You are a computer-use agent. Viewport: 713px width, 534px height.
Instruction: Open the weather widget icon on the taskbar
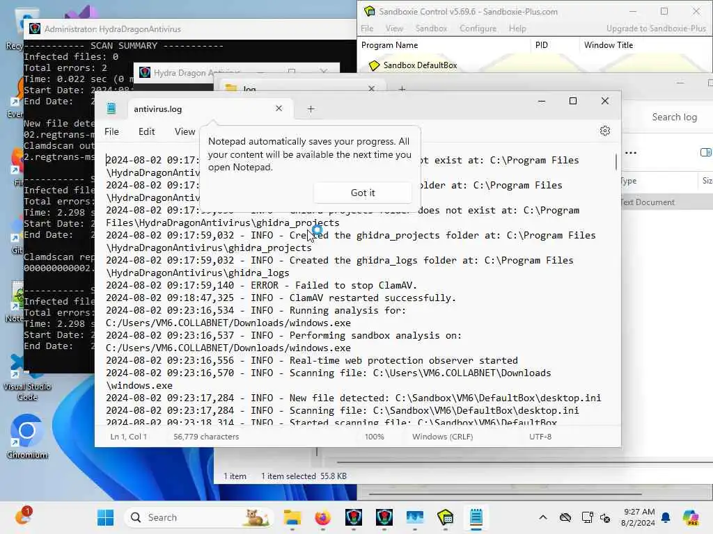pos(22,517)
